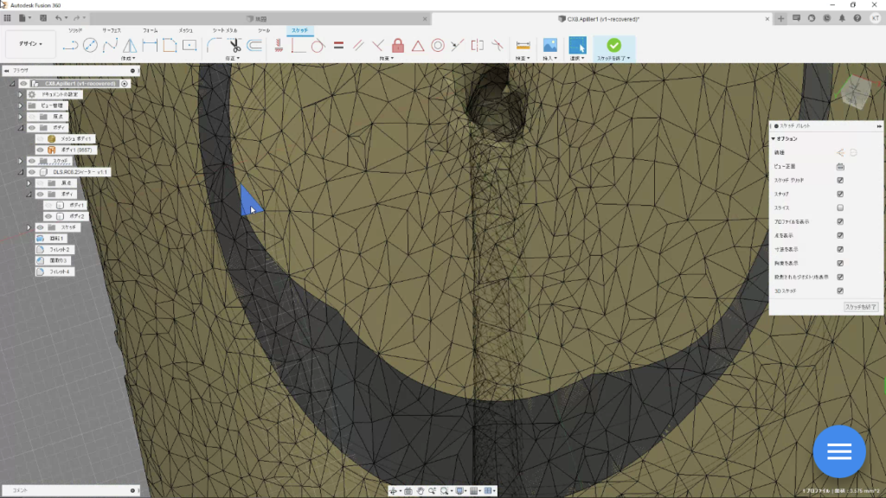Screen dimensions: 886x498
Task: Hide ボディ1 (9557) using its eye icon
Action: point(40,150)
